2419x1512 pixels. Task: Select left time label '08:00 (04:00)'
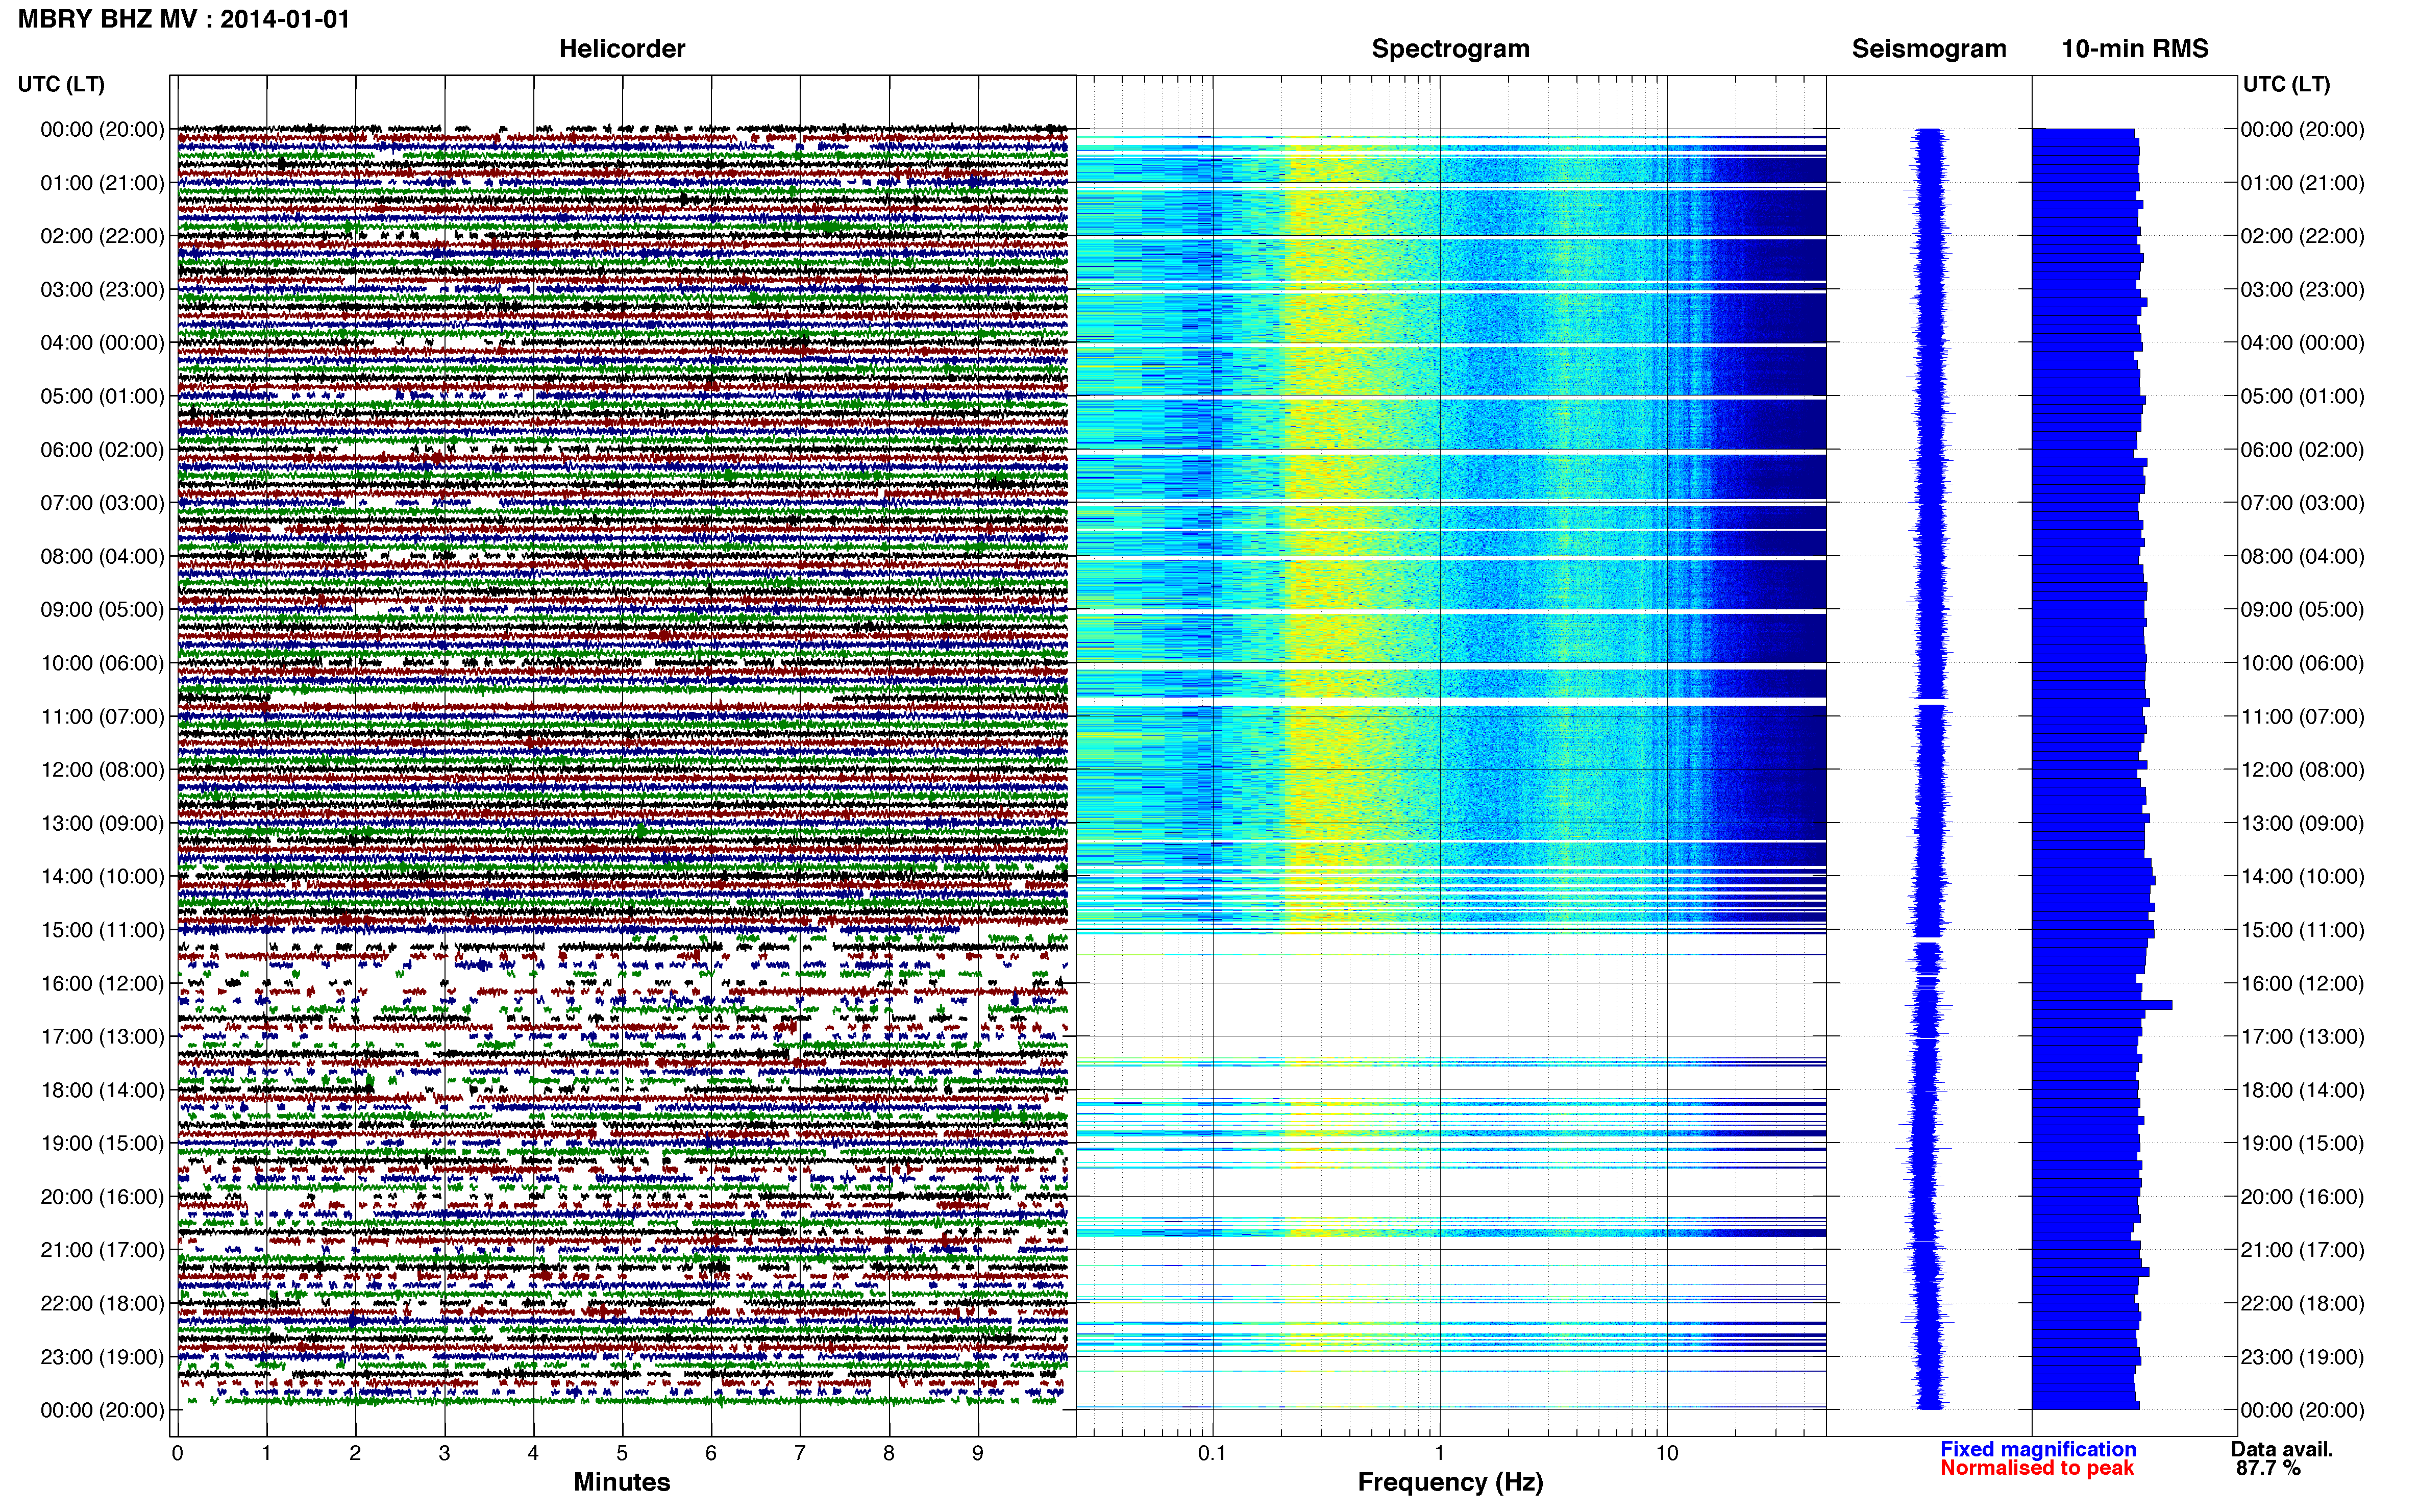(102, 556)
